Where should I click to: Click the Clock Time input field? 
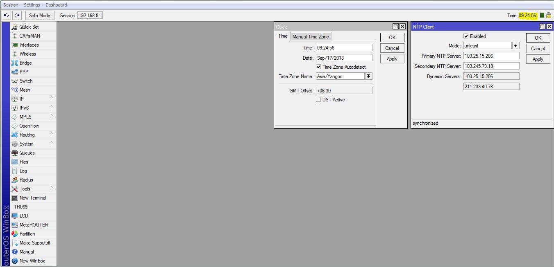click(x=344, y=48)
